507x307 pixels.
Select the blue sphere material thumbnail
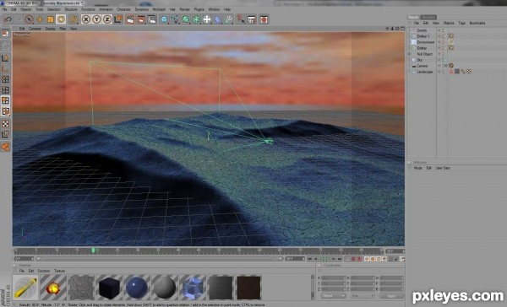point(136,287)
